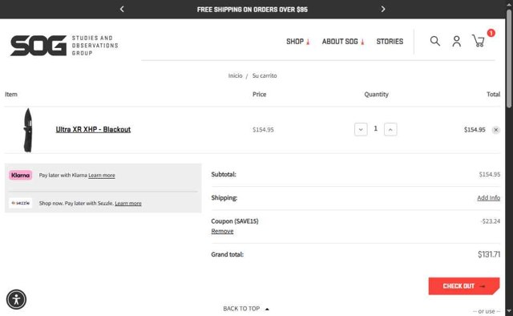Open the accessibility widget
The image size is (513, 316).
[x=16, y=299]
